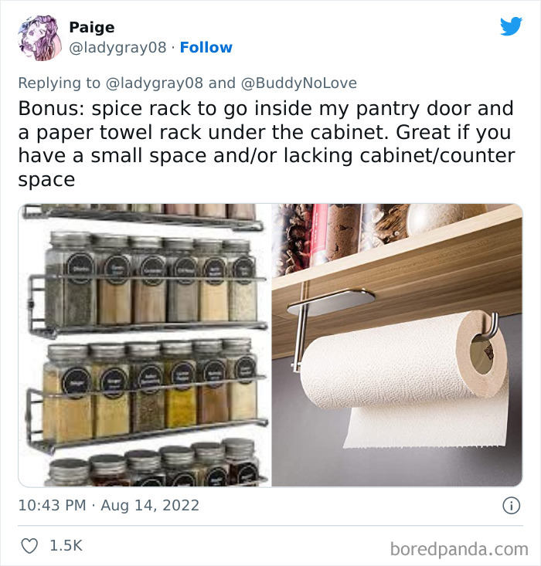This screenshot has width=541, height=566.
Task: View the paper towel holder photo
Action: point(396,345)
